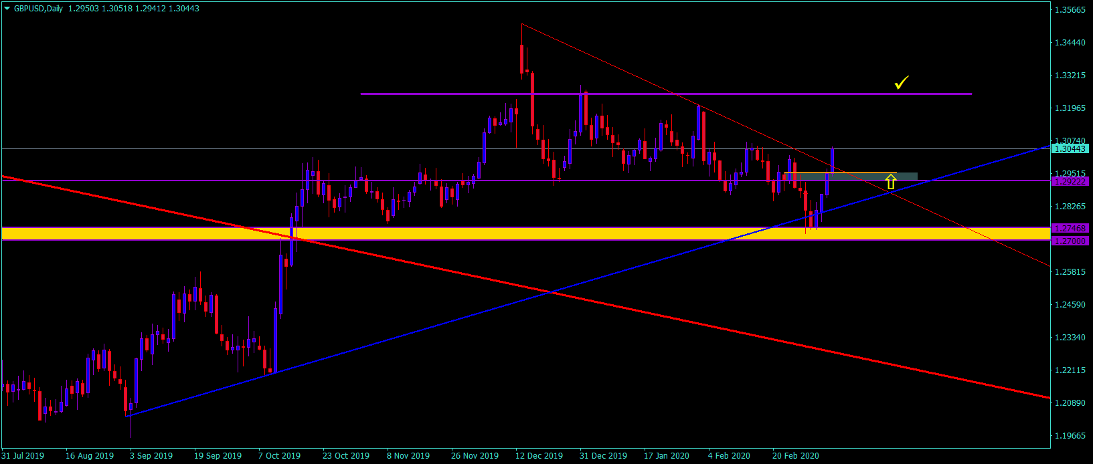Click the cyan current price label 1.30443
The width and height of the screenshot is (1093, 464).
pos(1070,148)
